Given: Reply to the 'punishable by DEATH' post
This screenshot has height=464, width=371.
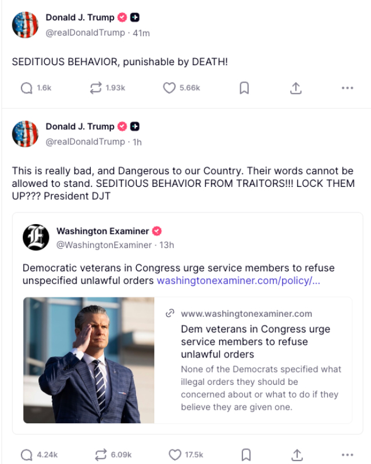Looking at the screenshot, I should coord(26,88).
